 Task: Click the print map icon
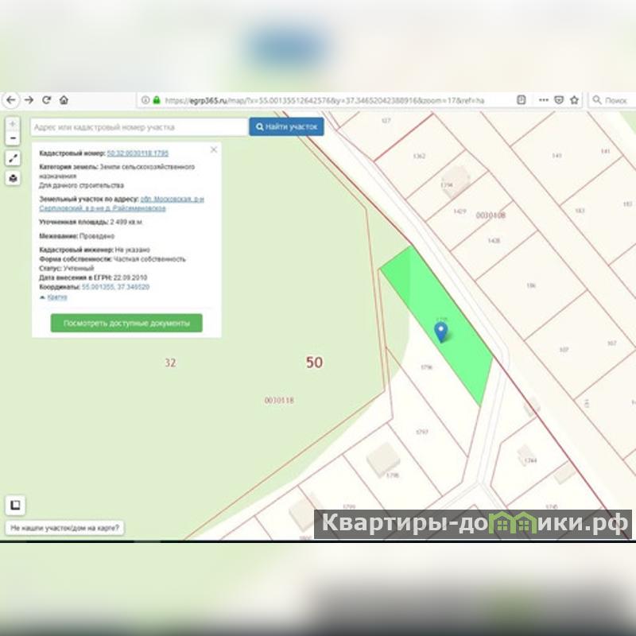point(13,179)
